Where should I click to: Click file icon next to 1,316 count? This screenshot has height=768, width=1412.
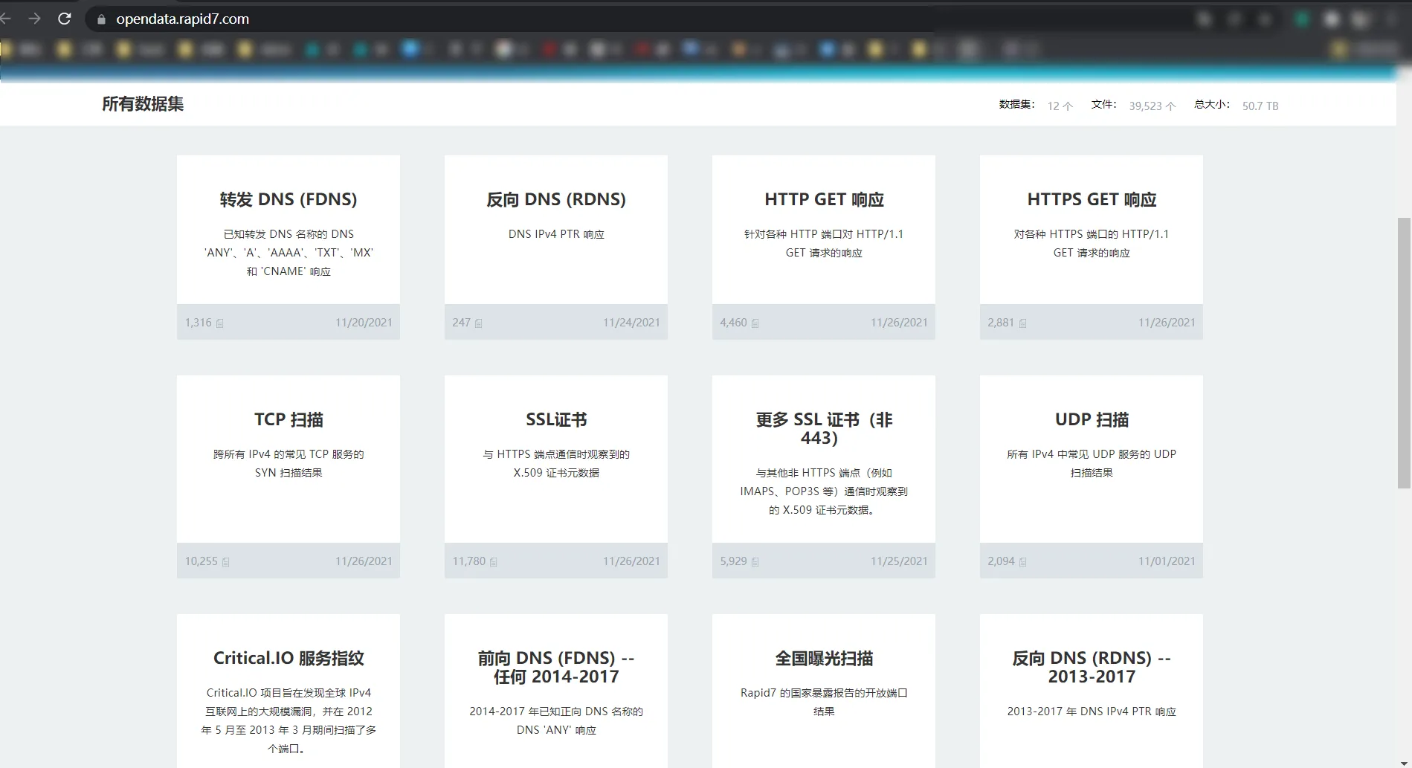tap(220, 323)
